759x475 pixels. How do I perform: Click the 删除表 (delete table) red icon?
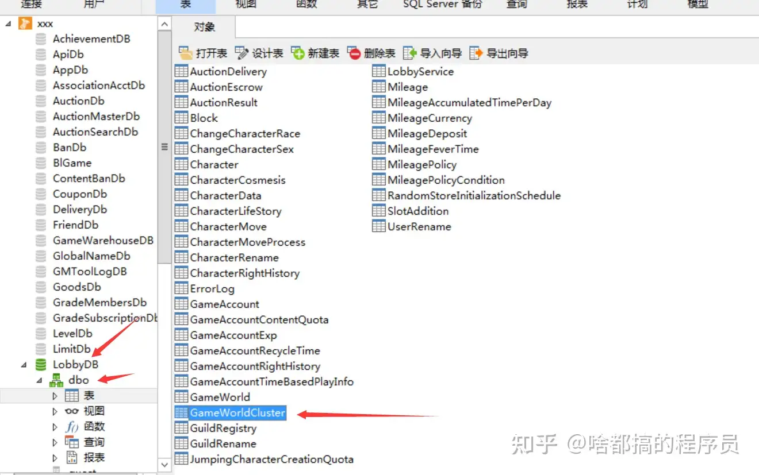[354, 53]
